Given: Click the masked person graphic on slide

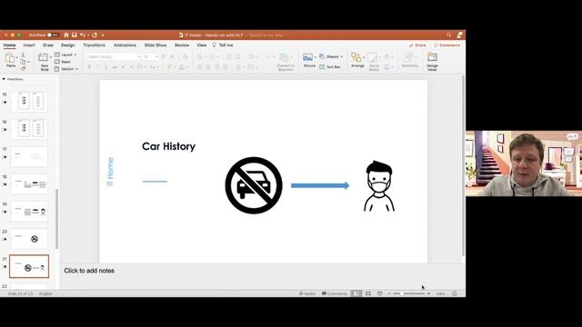Looking at the screenshot, I should [x=379, y=186].
